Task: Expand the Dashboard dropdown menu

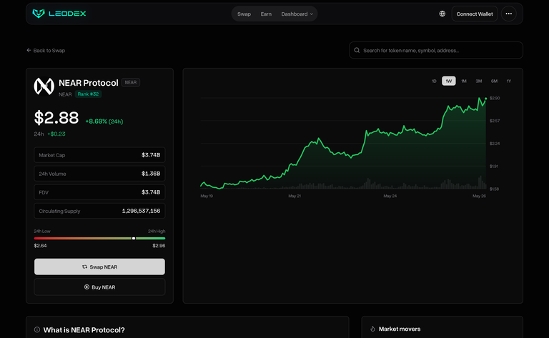Action: 297,14
